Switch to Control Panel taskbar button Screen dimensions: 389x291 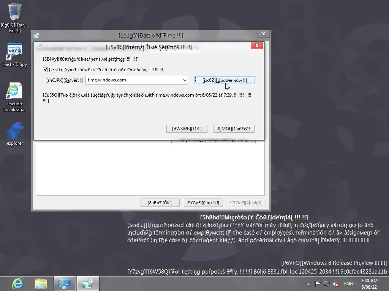point(65,283)
